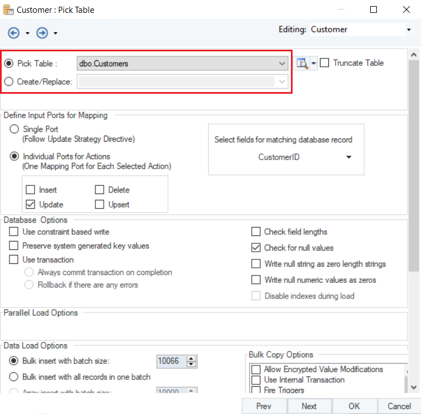Viewport: 421px width, 414px height.
Task: Open the Editing Customer dropdown
Action: pos(409,30)
